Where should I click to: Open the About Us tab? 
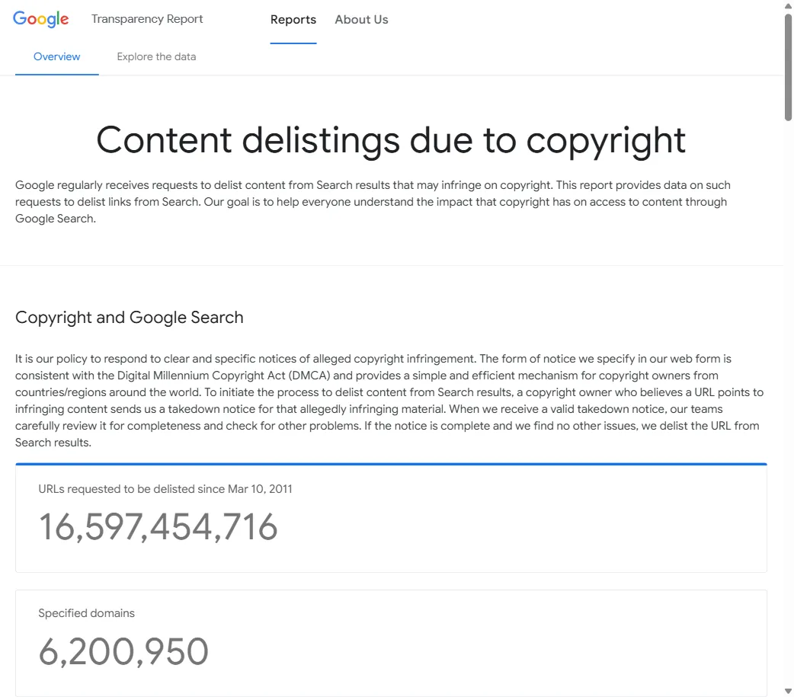point(361,19)
